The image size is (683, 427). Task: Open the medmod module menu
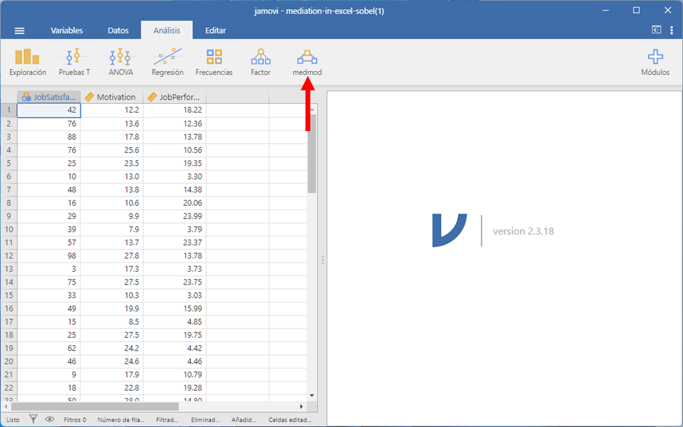coord(307,62)
